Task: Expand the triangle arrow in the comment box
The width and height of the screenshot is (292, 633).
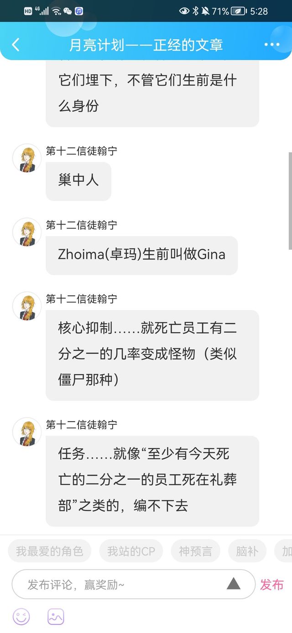Action: 234,583
